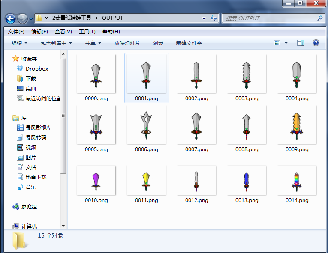Click the 刻录 button
This screenshot has height=253, width=328.
click(158, 43)
